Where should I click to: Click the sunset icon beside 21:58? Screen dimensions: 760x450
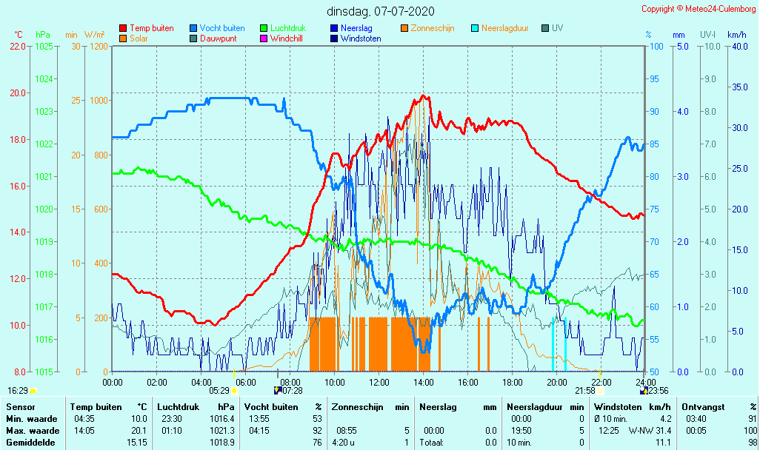(x=601, y=390)
